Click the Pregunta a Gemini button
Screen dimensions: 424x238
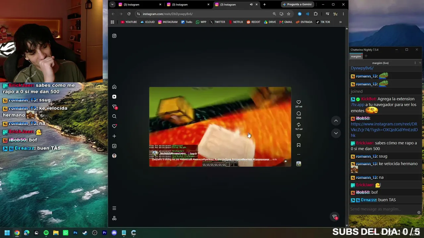coord(297,5)
